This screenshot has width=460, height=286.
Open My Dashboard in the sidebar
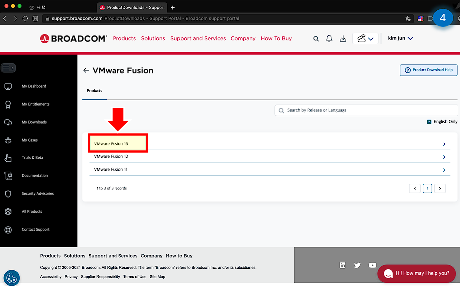coord(34,86)
